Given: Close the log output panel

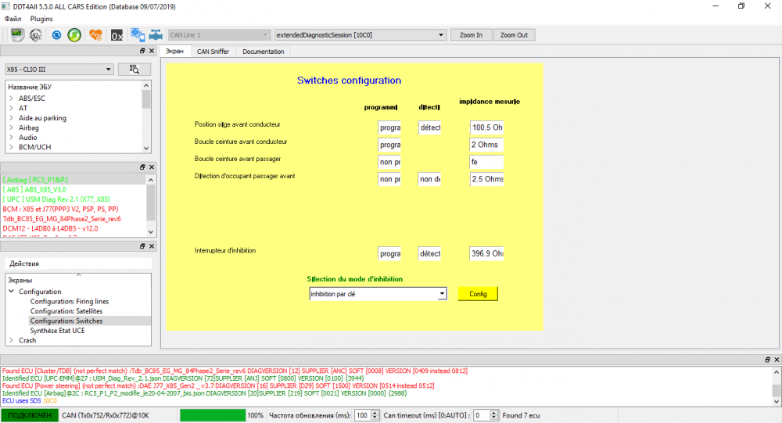Looking at the screenshot, I should point(777,360).
